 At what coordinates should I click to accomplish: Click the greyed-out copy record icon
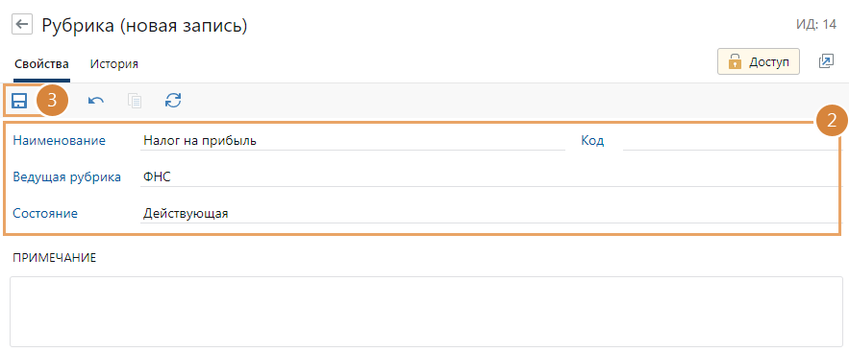pyautogui.click(x=135, y=101)
